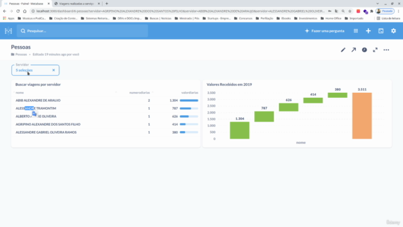
Task: Open the browser extensions puzzle icon
Action: click(x=372, y=11)
